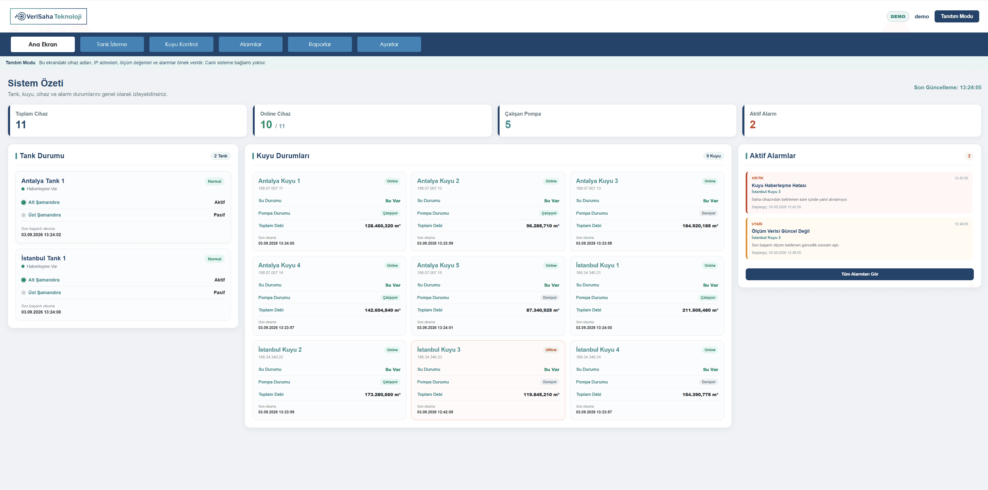Go to the Alarmlar tab
The height and width of the screenshot is (490, 988).
point(251,44)
